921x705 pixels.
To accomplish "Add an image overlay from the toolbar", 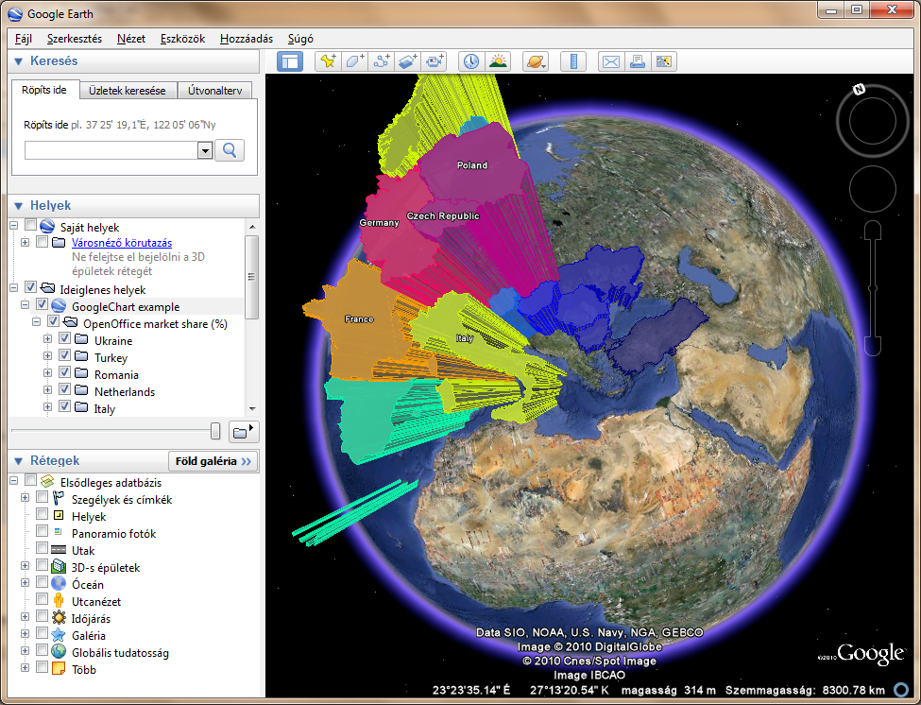I will click(x=408, y=61).
